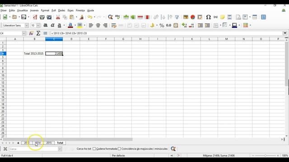Open the Insereix menu

point(34,10)
